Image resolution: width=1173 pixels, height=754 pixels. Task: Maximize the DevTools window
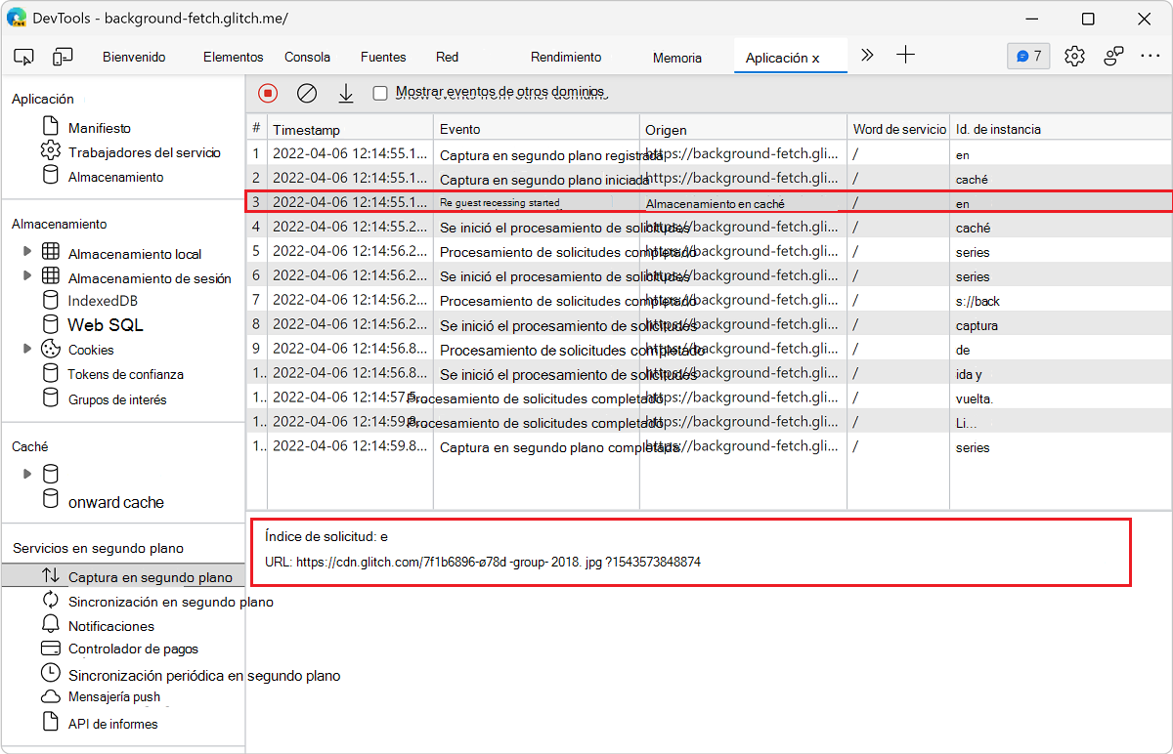coord(1088,19)
